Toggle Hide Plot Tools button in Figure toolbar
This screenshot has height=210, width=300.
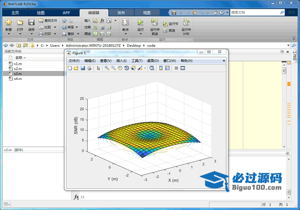(x=176, y=68)
